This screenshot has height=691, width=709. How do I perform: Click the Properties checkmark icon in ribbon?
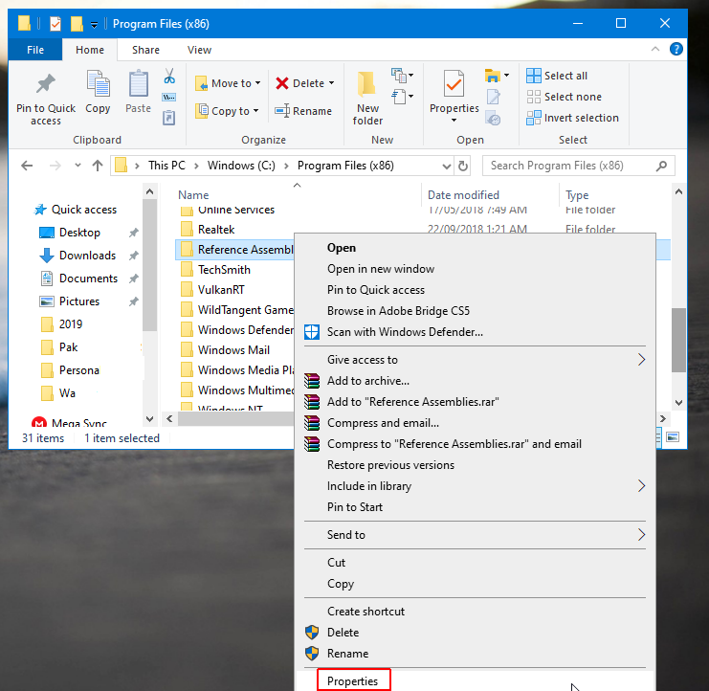tap(454, 85)
